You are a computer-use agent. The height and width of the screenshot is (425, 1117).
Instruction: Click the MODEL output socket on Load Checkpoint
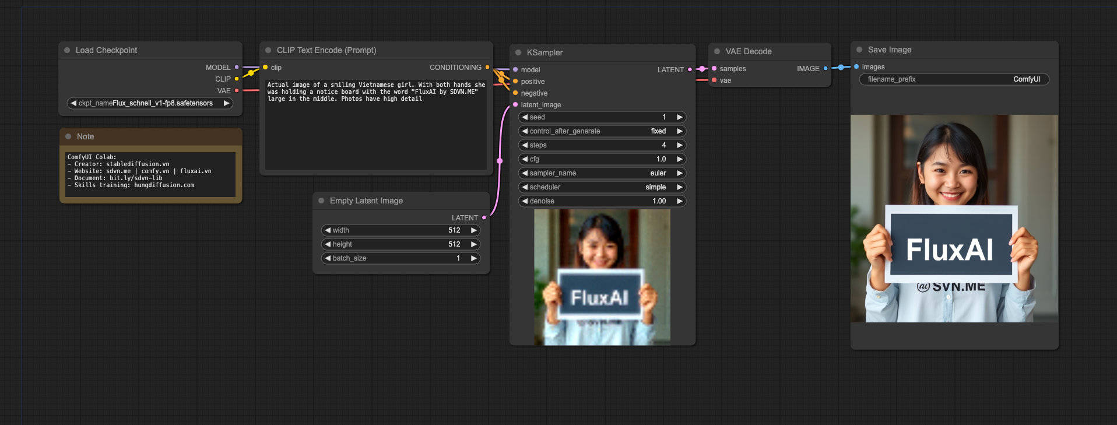click(237, 68)
